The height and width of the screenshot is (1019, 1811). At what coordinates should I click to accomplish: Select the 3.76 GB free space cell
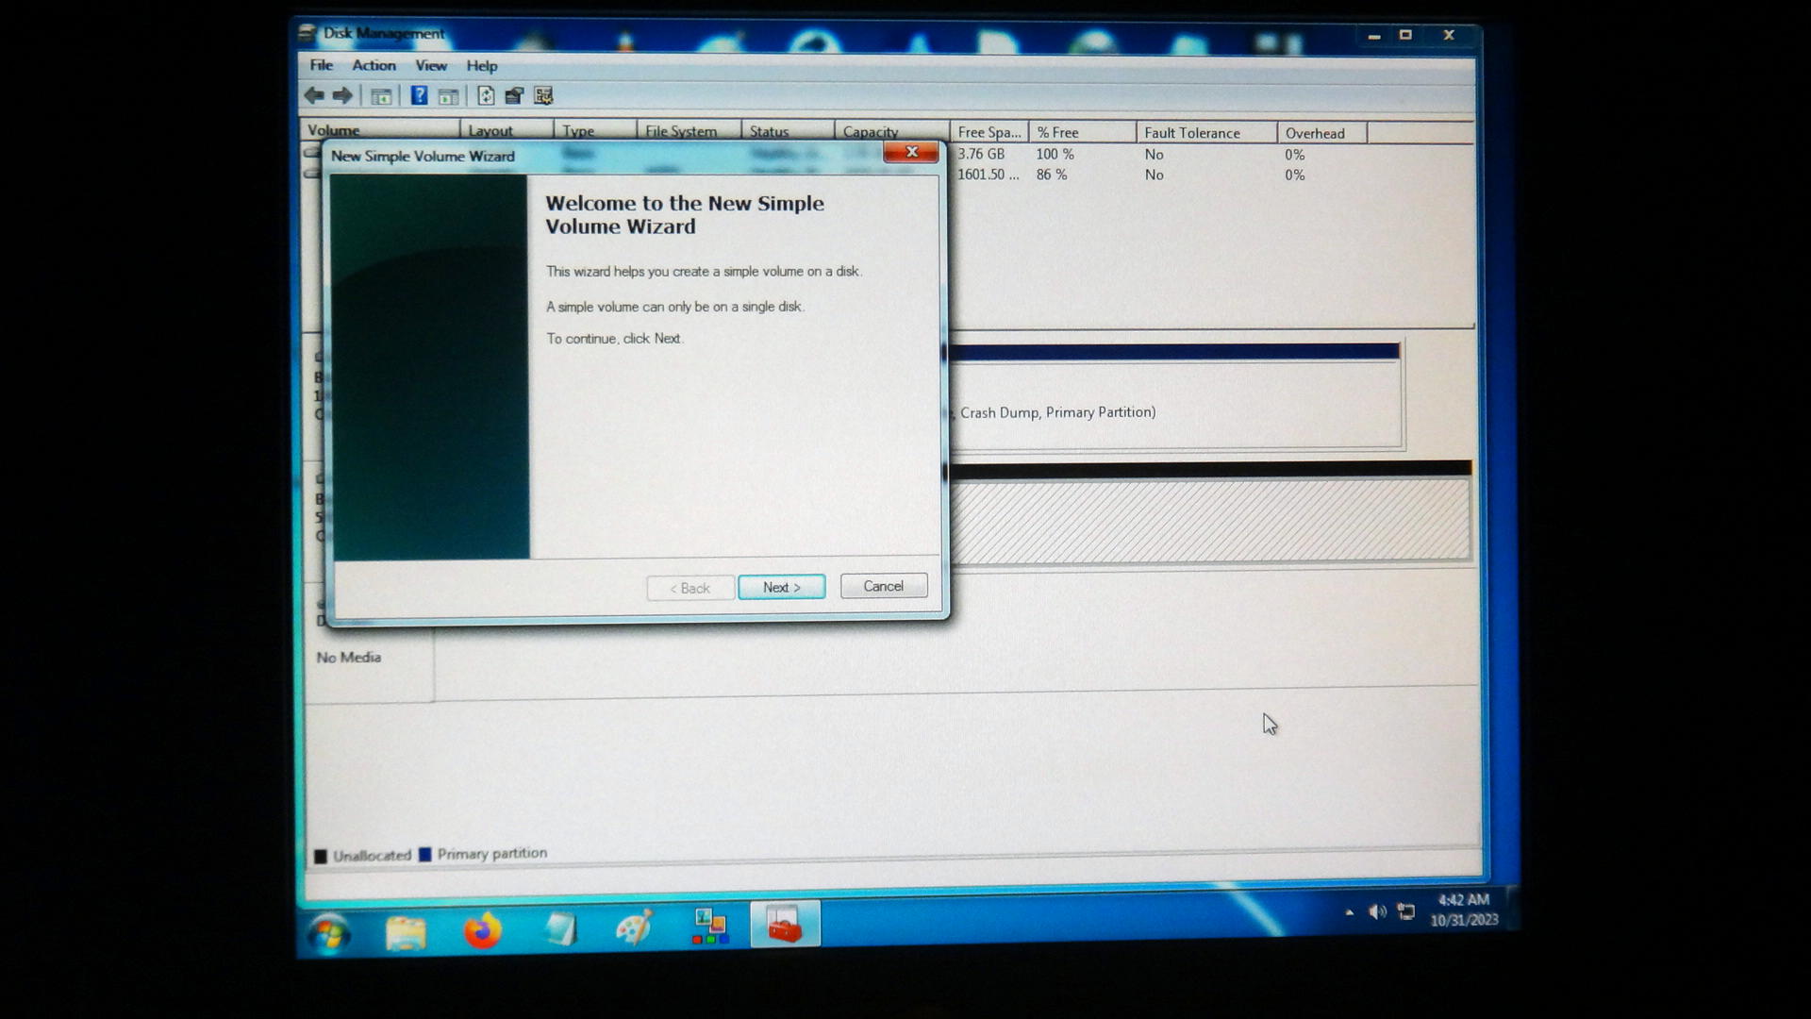click(x=981, y=154)
